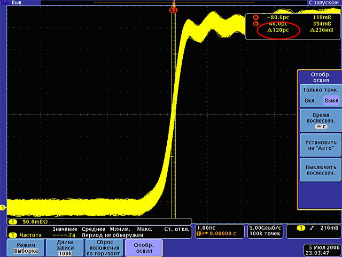The width and height of the screenshot is (342, 257).
Task: Click the infinity persistence value field
Action: click(321, 126)
